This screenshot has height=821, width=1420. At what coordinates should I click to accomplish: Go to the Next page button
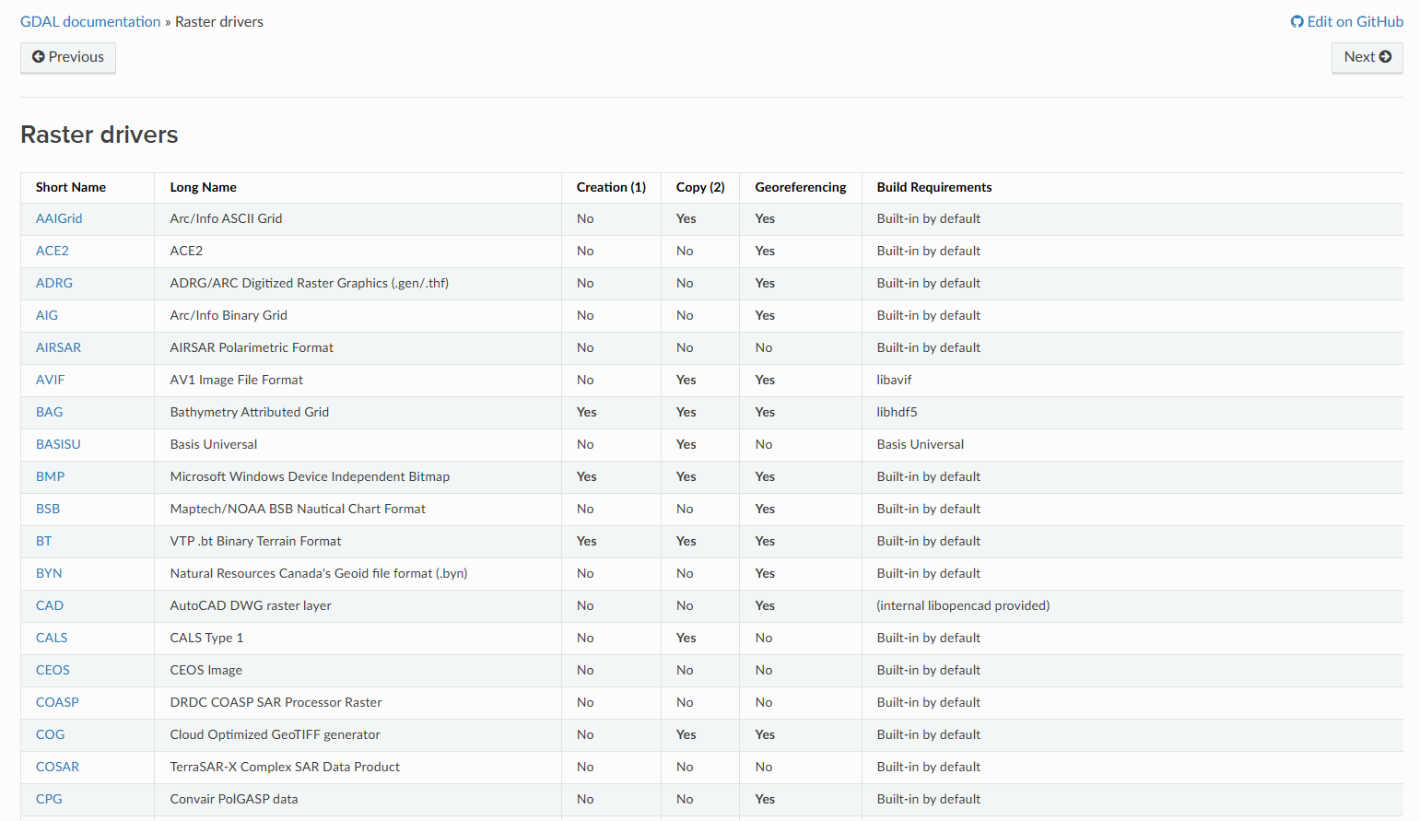tap(1367, 57)
